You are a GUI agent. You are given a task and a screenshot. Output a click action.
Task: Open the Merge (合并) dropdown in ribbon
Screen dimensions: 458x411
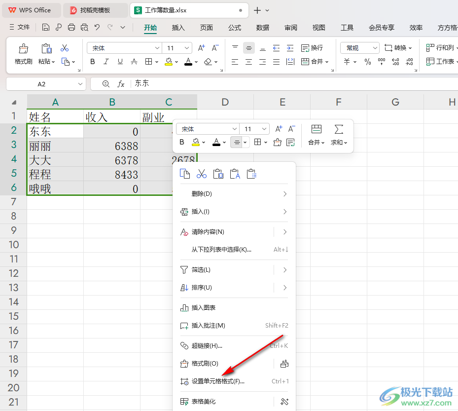click(x=327, y=62)
